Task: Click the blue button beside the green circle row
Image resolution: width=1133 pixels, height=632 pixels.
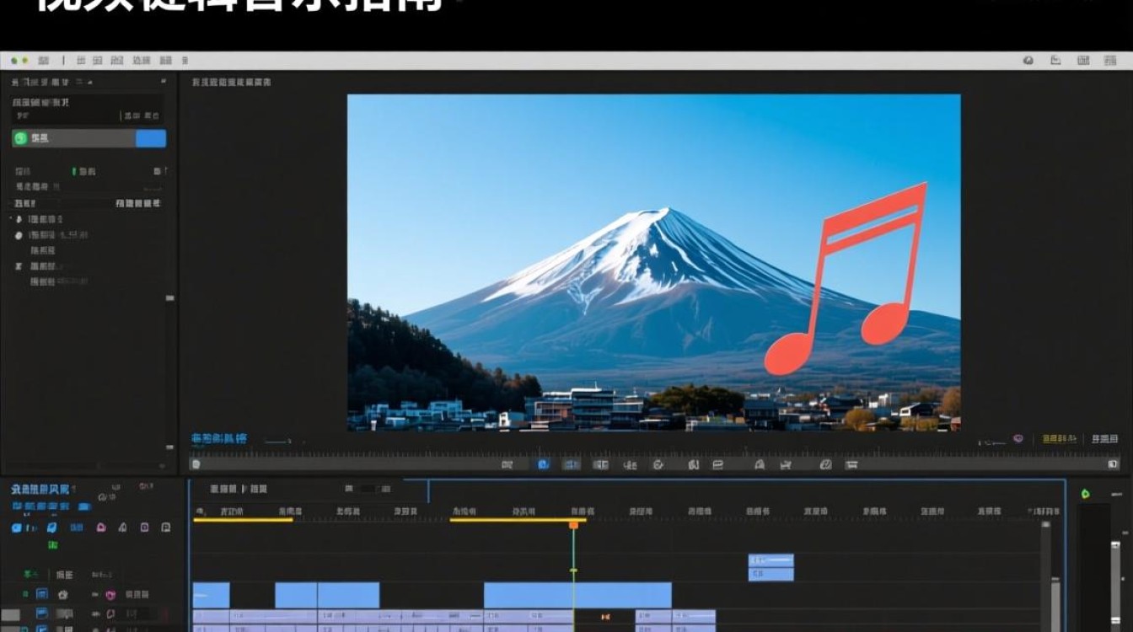Action: (151, 139)
